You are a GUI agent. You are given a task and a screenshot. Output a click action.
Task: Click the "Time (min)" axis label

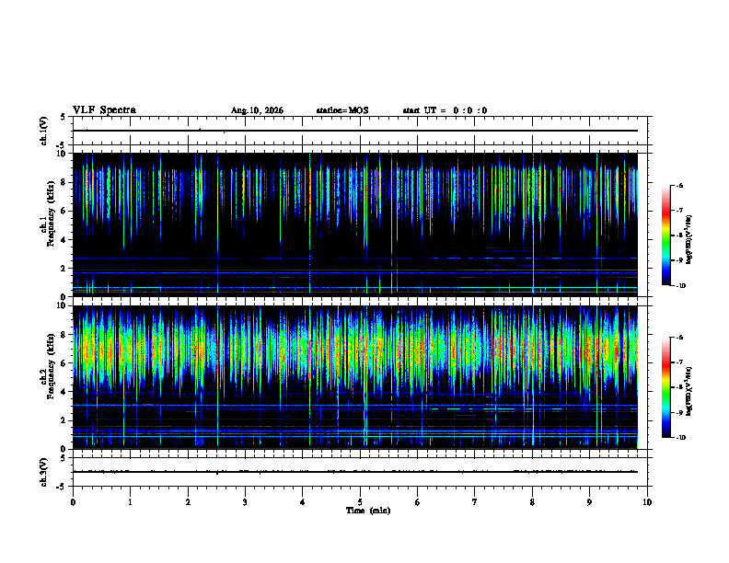368,511
